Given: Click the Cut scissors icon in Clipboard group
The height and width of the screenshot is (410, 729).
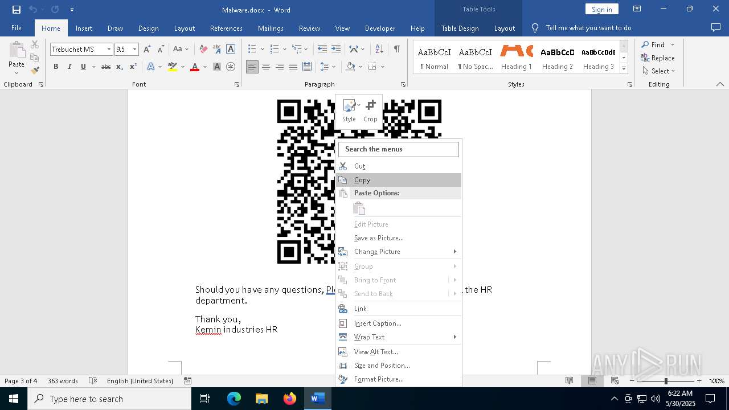Looking at the screenshot, I should [x=35, y=44].
